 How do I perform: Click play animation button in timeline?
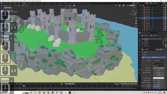click(x=71, y=84)
